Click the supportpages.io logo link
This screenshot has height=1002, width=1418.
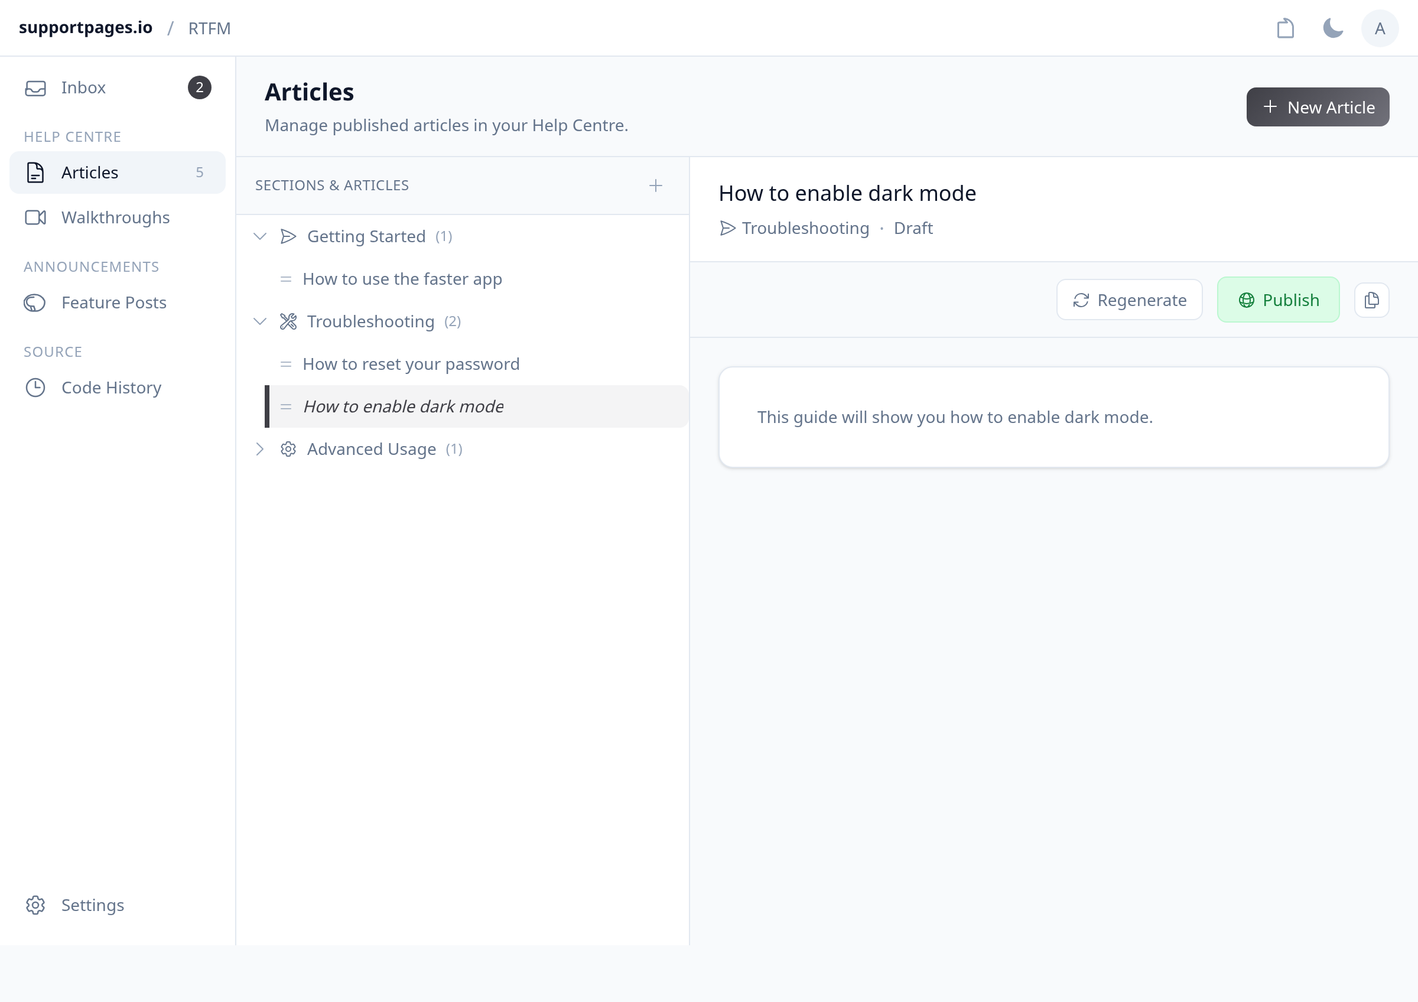point(85,28)
